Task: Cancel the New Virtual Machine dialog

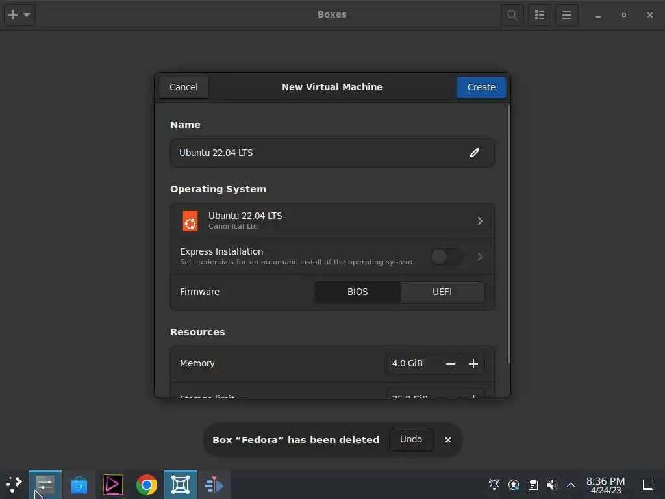Action: click(184, 87)
